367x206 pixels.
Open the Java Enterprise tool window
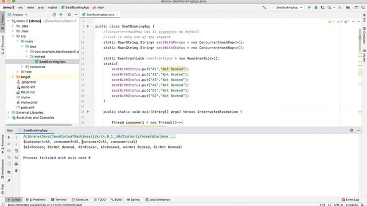tap(158, 200)
